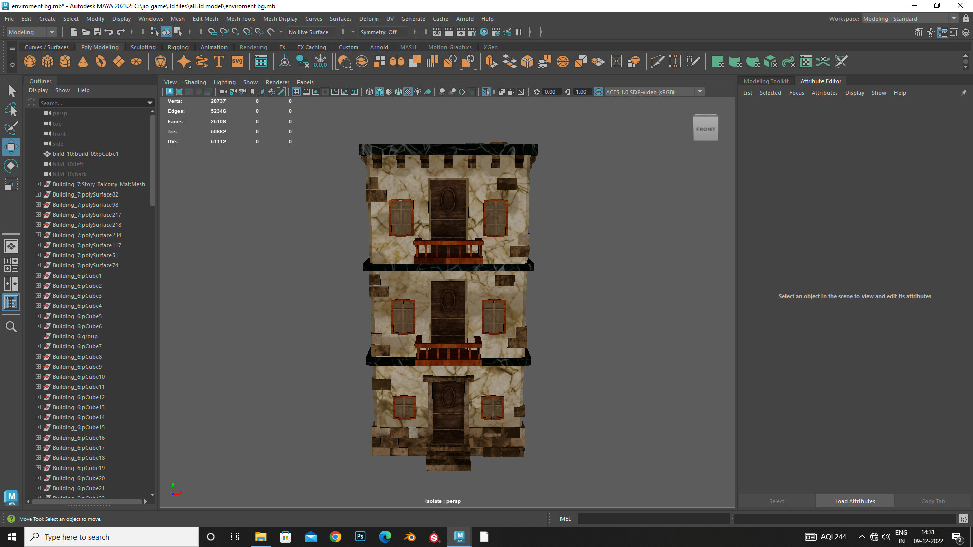Switch to the Sculpting shelf tab
The image size is (973, 547).
coord(143,47)
